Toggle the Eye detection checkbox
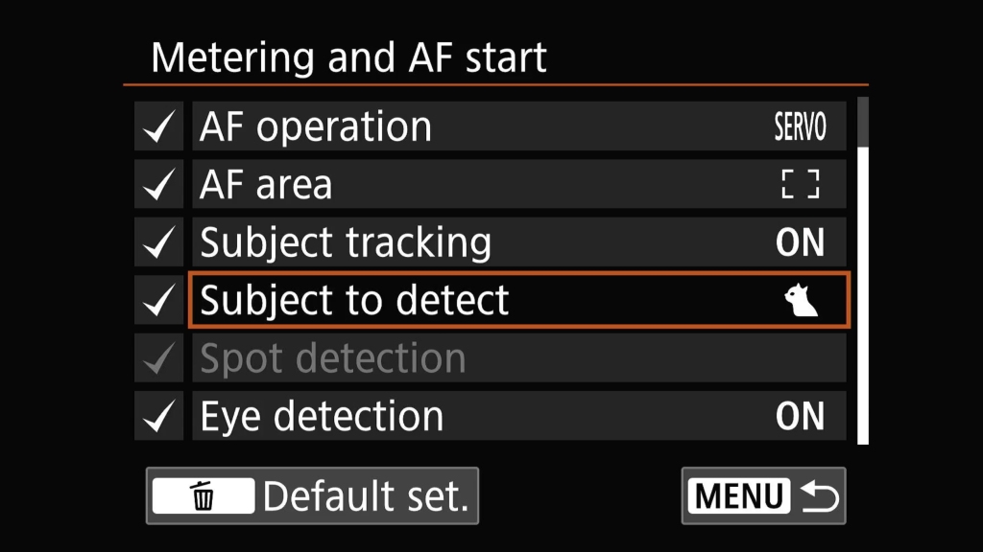 tap(158, 416)
